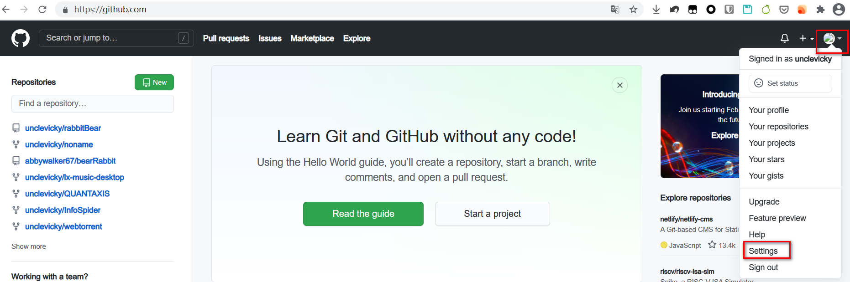Click the green apple-shaped extension icon
The width and height of the screenshot is (850, 282).
pyautogui.click(x=766, y=9)
